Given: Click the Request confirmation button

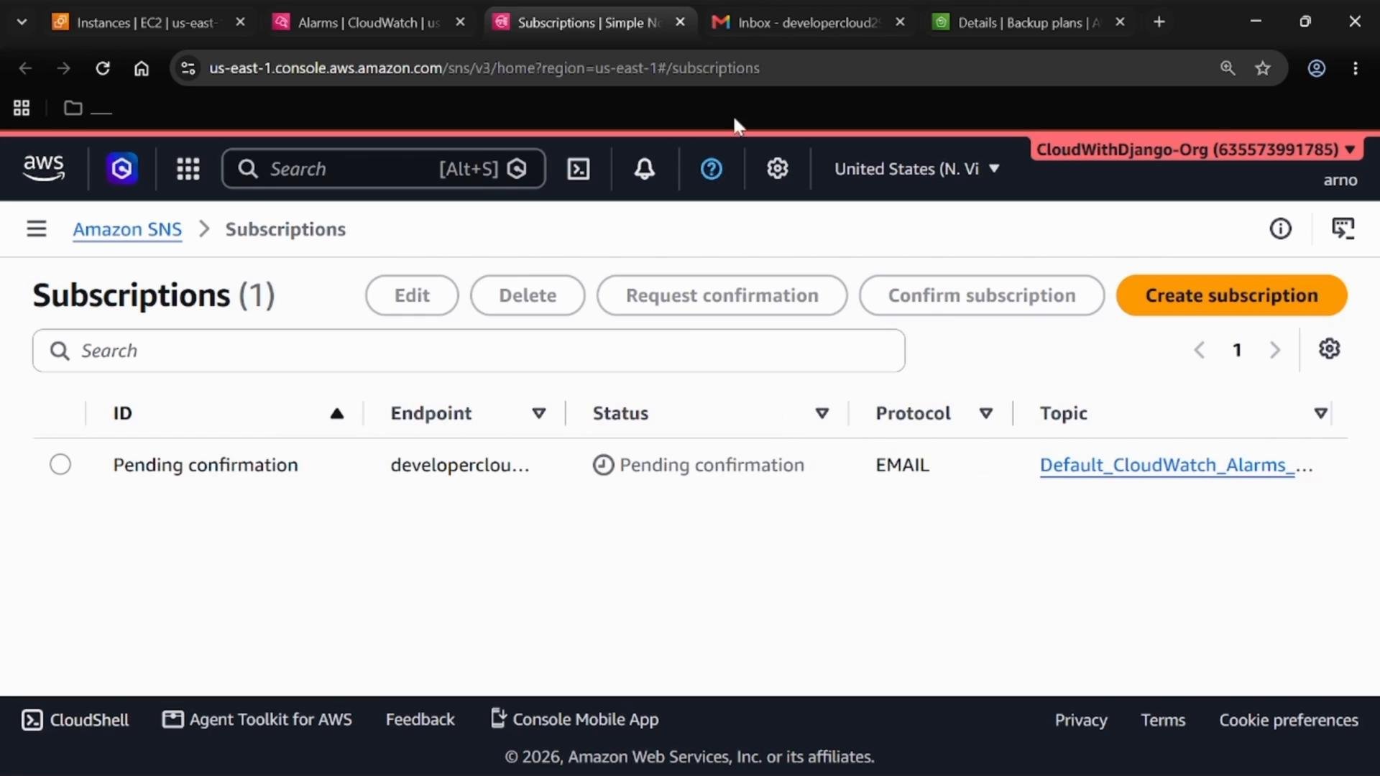Looking at the screenshot, I should 722,295.
